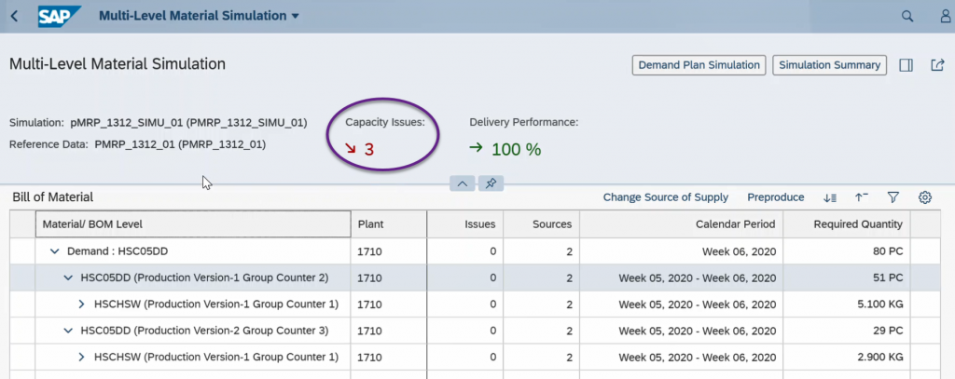
Task: Expand HSCHSW row with 5.100 KG
Action: coord(82,305)
